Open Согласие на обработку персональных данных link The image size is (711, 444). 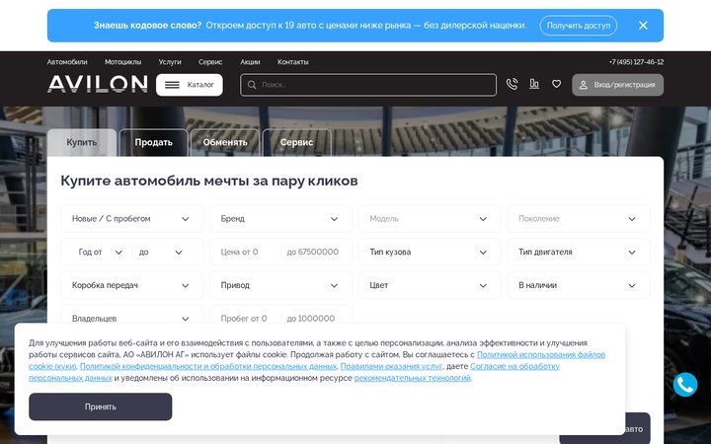pos(514,366)
